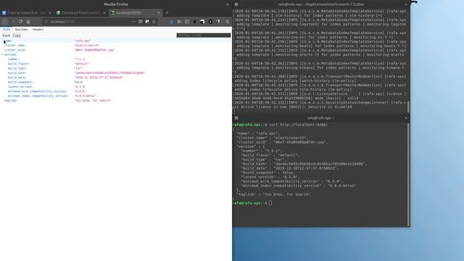Viewport: 464px width, 261px height.
Task: Open the JSON viewer tab
Action: [7, 30]
